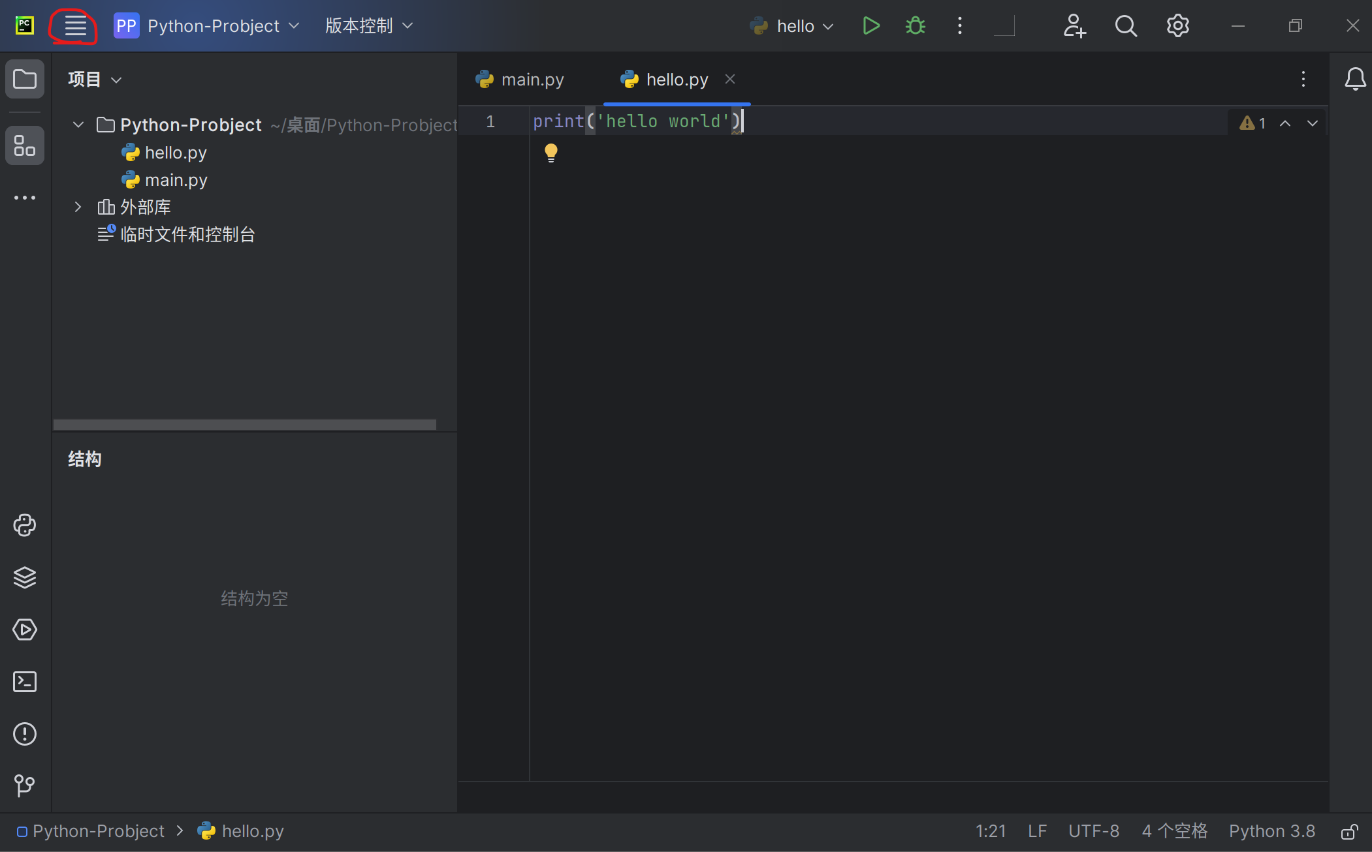Image resolution: width=1372 pixels, height=852 pixels.
Task: Click the PyCharm logo icon
Action: click(25, 26)
